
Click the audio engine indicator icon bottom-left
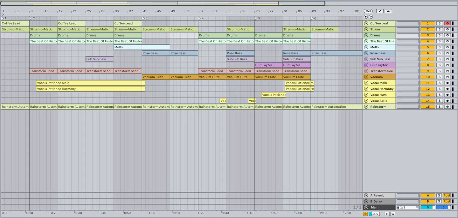[x=366, y=214]
